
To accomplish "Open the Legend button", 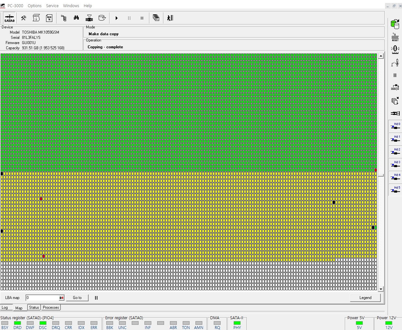I will [x=365, y=298].
